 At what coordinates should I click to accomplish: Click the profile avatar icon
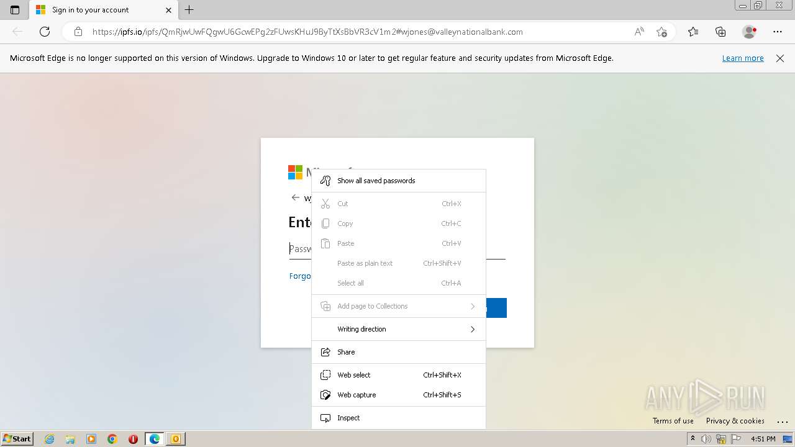pos(750,32)
